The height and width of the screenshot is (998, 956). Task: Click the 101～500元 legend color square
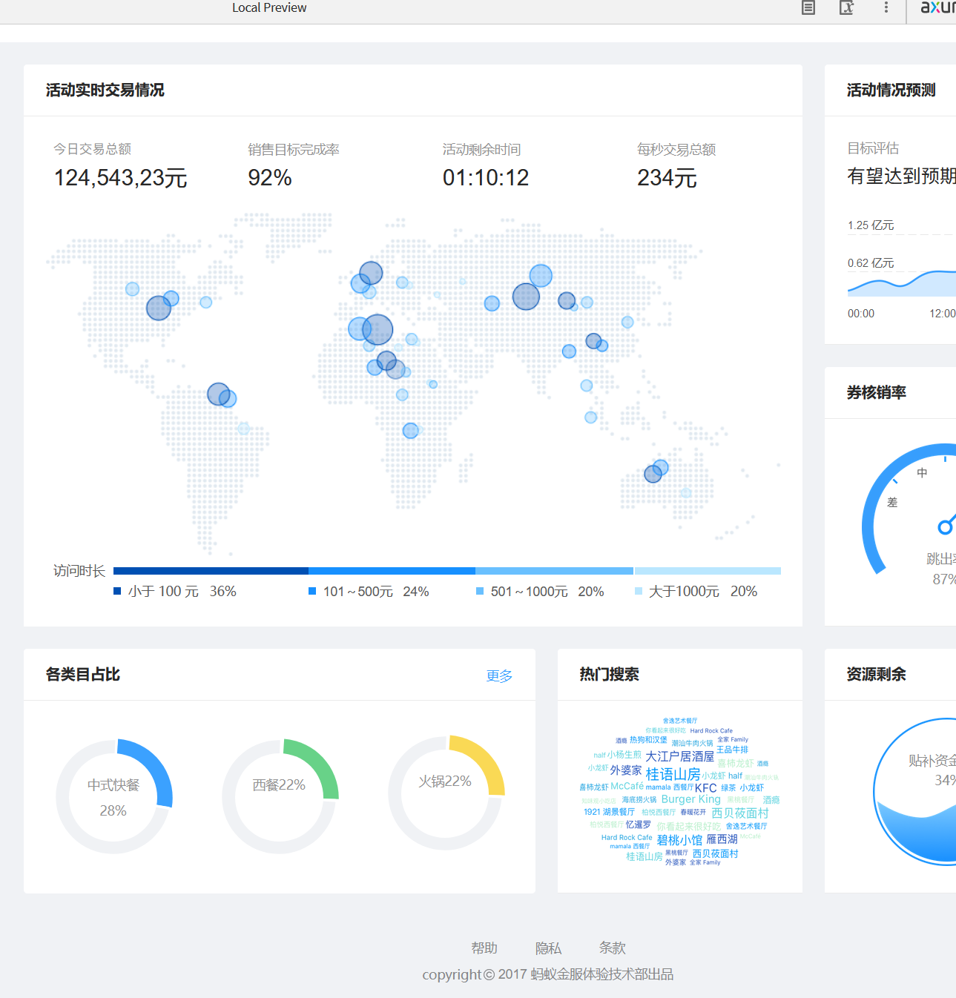(312, 591)
